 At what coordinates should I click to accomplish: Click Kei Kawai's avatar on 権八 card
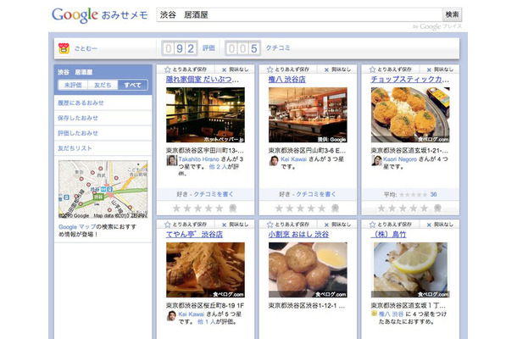coord(274,160)
